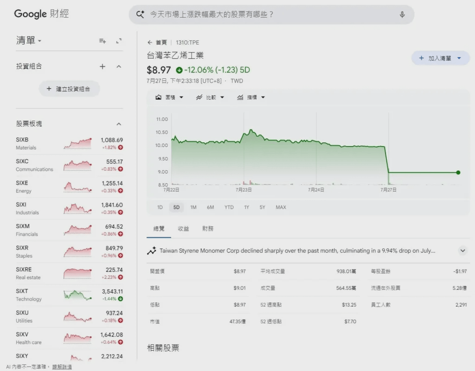Click the 成交量 value 564.55萬
The height and width of the screenshot is (371, 475).
point(346,288)
